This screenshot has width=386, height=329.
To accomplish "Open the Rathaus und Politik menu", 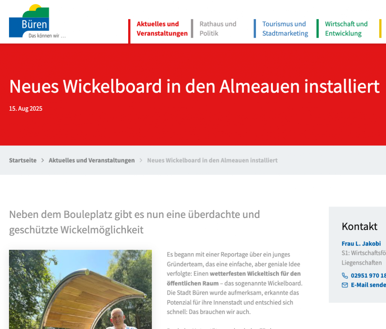I will (218, 29).
